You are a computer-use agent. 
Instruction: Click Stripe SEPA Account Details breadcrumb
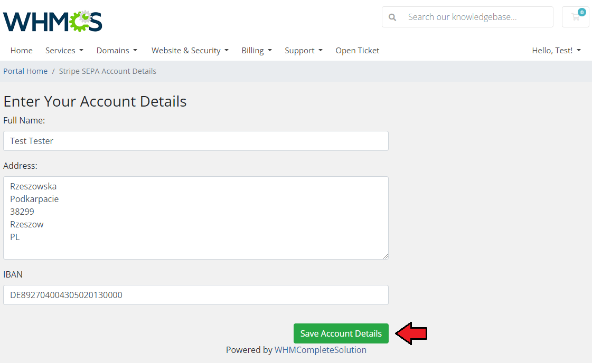point(108,71)
